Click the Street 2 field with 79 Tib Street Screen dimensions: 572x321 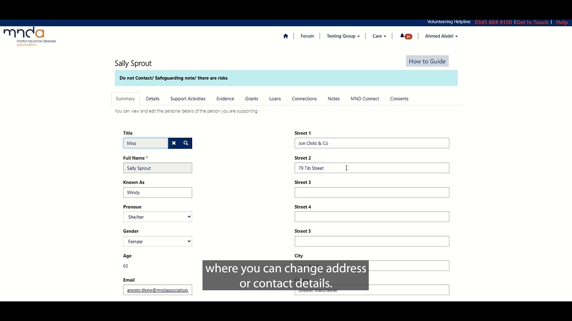click(x=372, y=168)
